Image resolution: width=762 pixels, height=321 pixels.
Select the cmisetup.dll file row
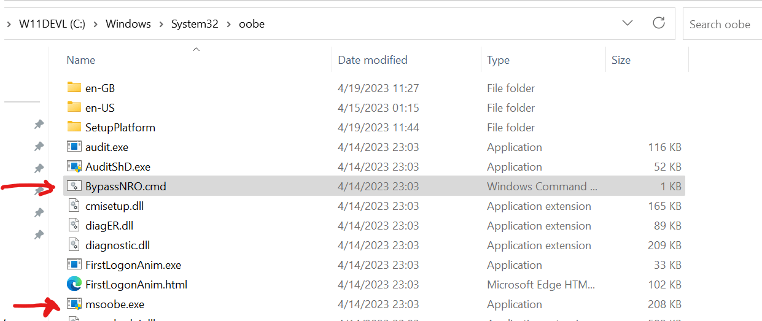tap(374, 206)
